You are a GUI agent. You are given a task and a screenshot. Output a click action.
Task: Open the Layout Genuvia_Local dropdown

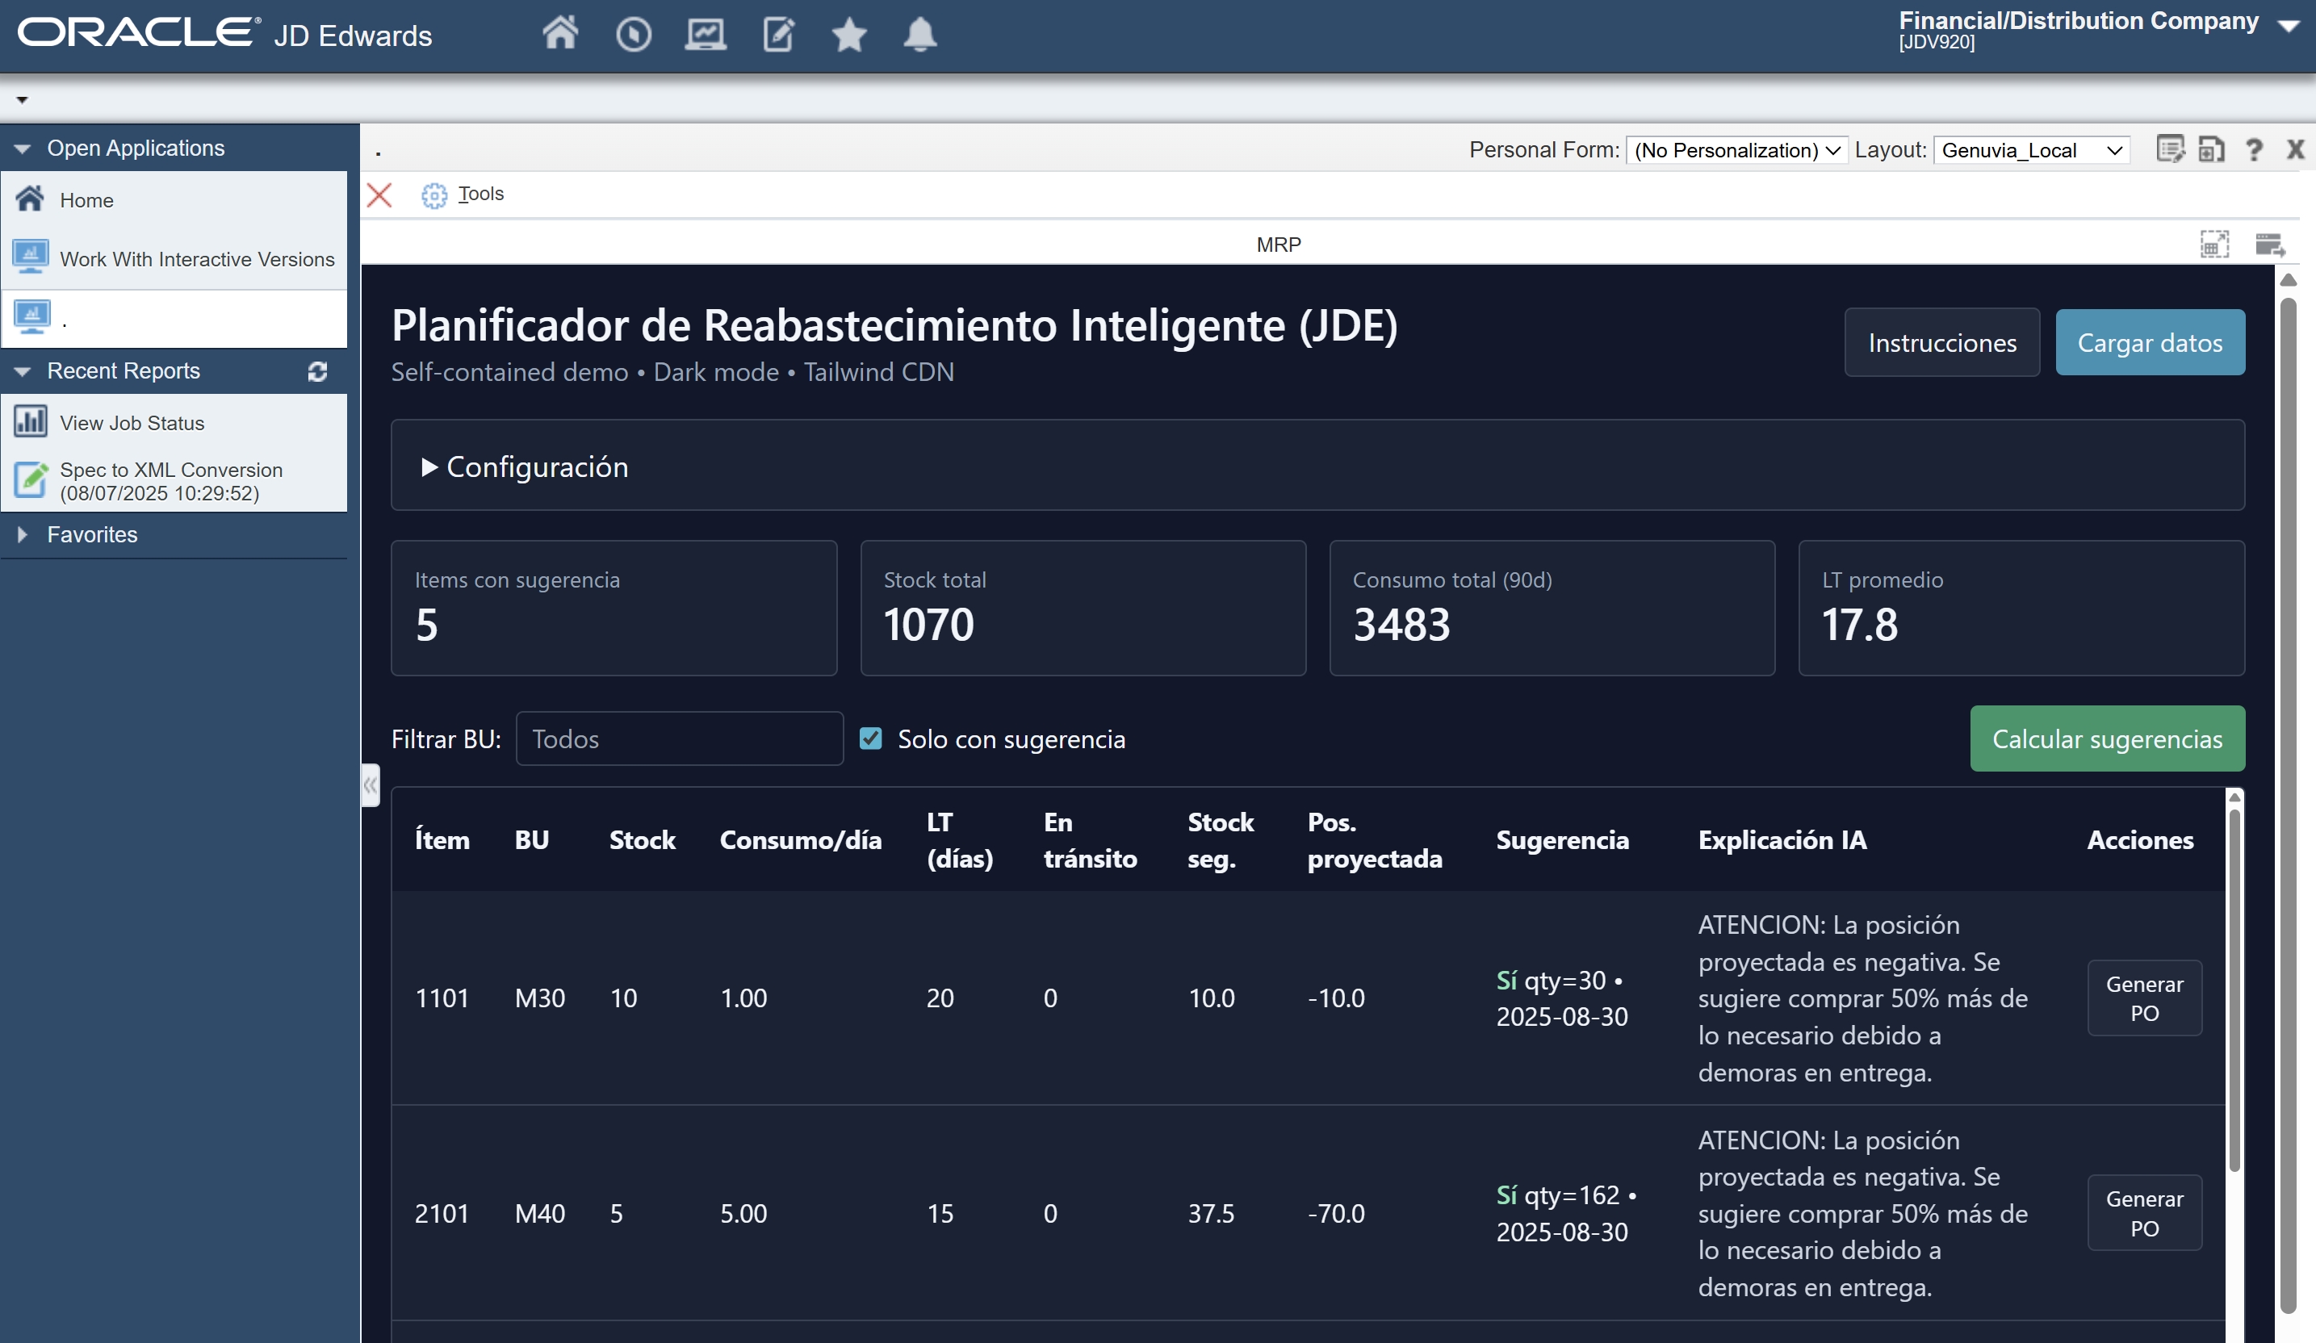click(2032, 150)
